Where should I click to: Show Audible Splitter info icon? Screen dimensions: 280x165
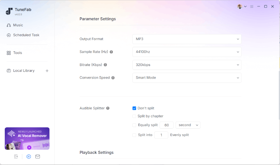point(108,108)
